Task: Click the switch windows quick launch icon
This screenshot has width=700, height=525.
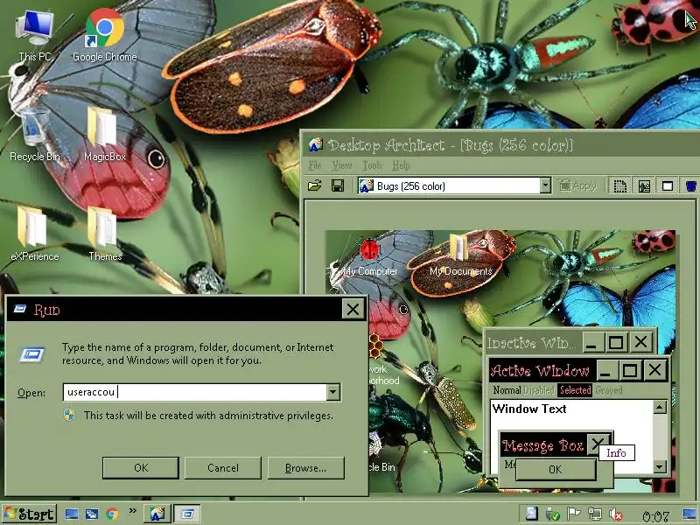Action: click(92, 514)
